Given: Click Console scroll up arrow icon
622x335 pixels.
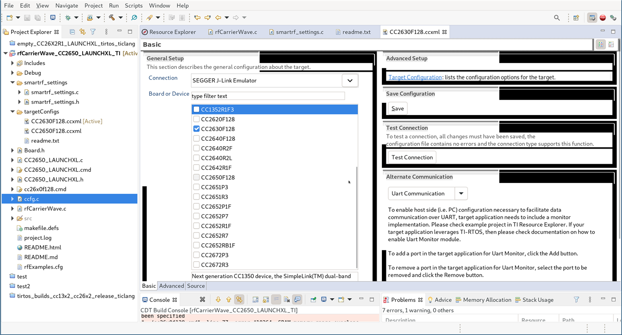Looking at the screenshot, I should (228, 300).
